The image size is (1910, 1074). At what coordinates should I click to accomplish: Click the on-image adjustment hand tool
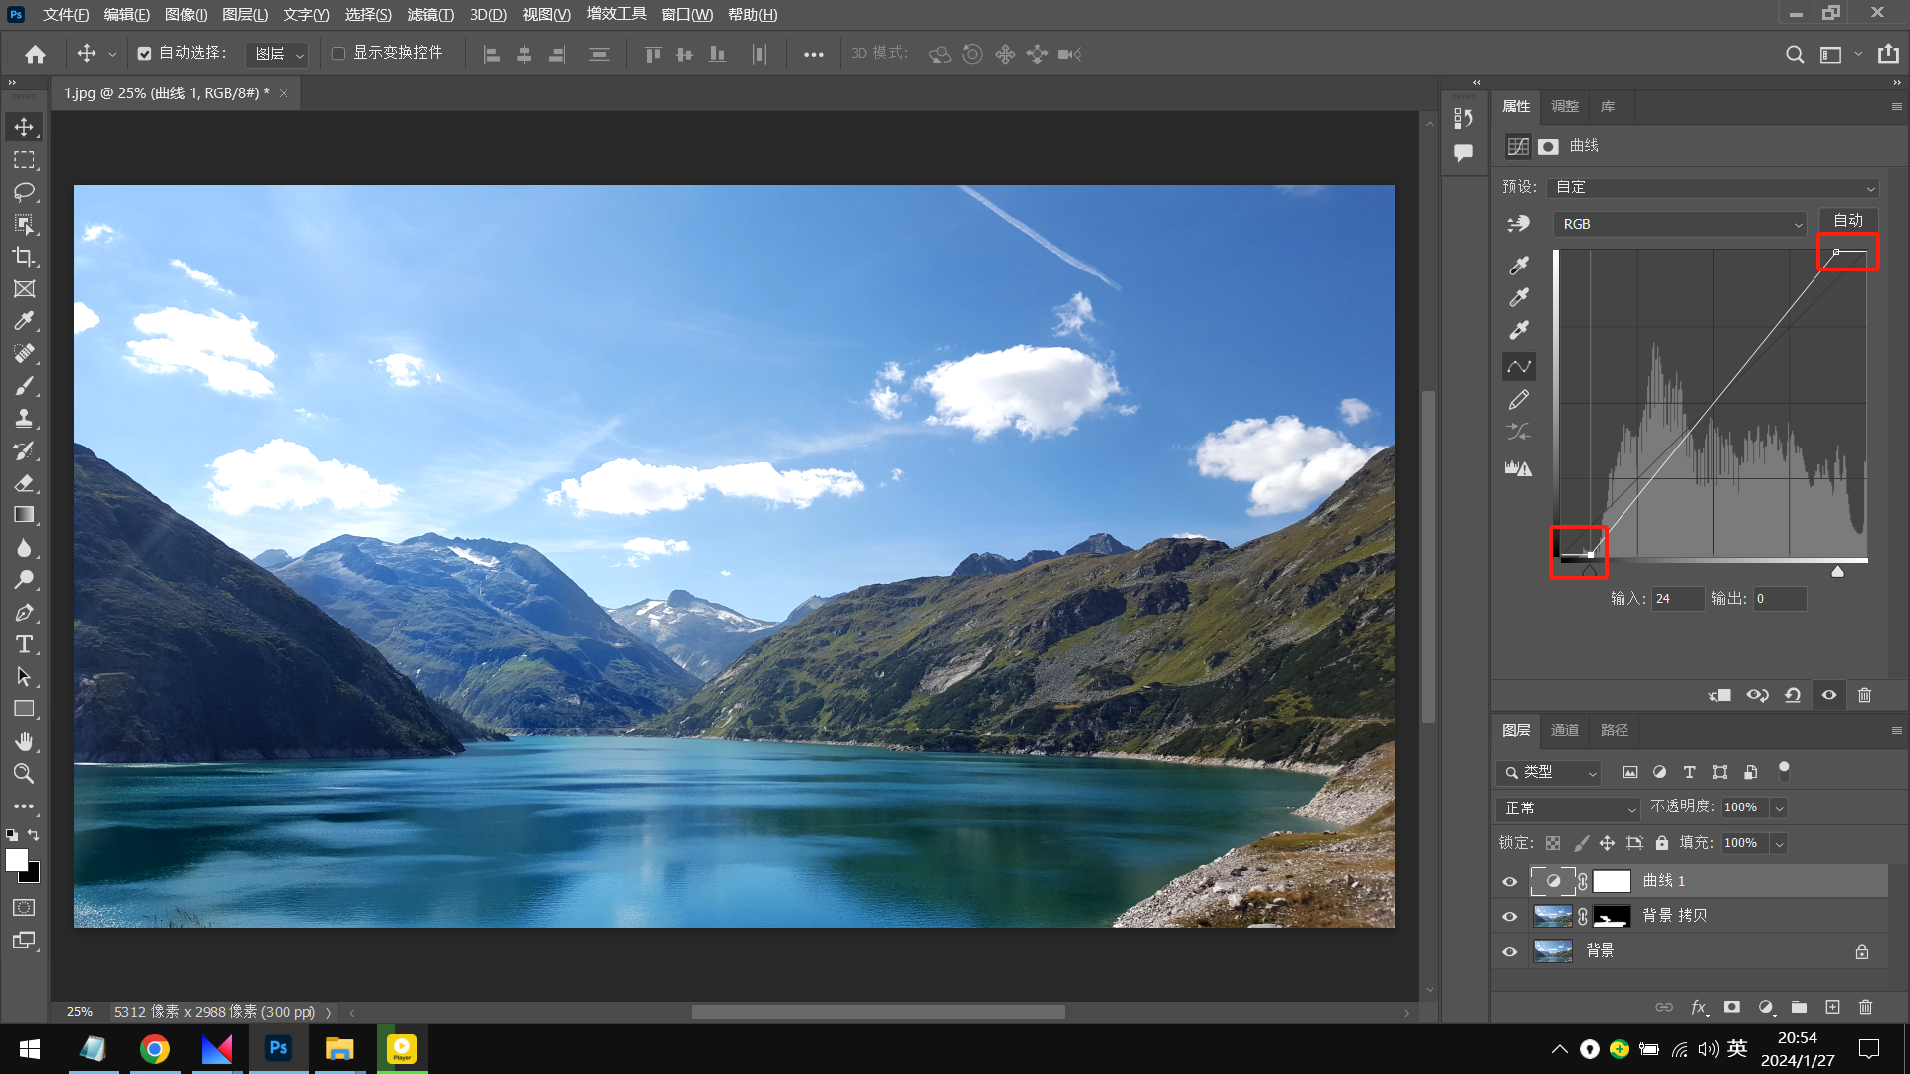click(1518, 224)
